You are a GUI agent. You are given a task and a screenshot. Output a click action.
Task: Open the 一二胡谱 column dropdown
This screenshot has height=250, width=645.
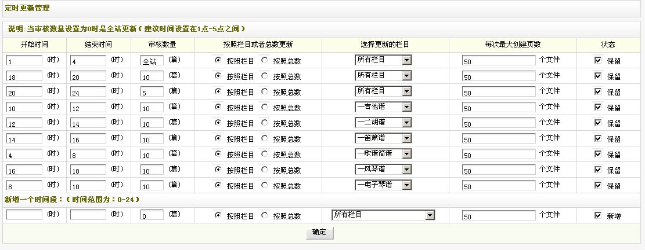pos(383,122)
